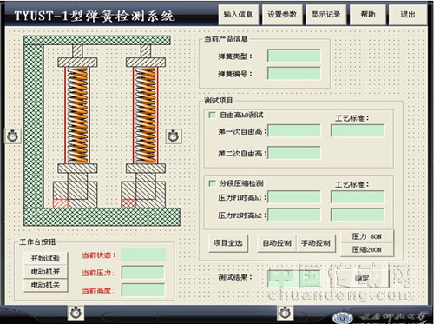Enable the 自由高h0测试 checkbox

tap(213, 115)
